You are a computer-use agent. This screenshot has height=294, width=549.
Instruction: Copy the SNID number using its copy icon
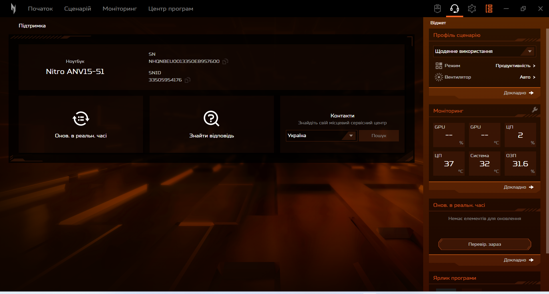(x=188, y=80)
